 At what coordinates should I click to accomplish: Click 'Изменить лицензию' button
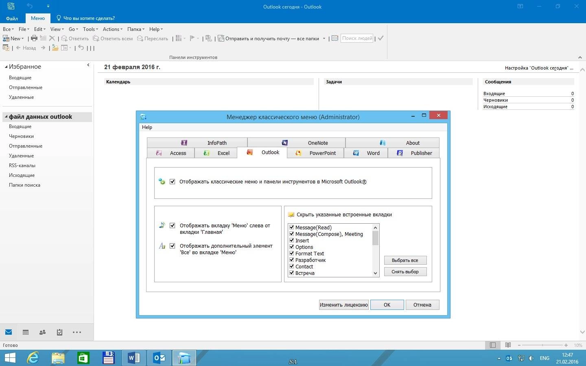coord(344,305)
